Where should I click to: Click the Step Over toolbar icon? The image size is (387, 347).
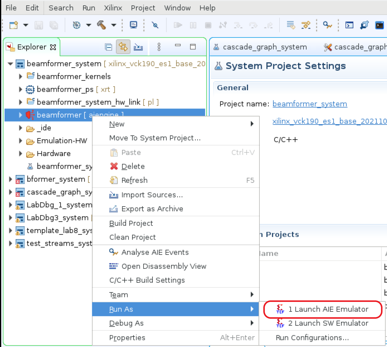[253, 25]
